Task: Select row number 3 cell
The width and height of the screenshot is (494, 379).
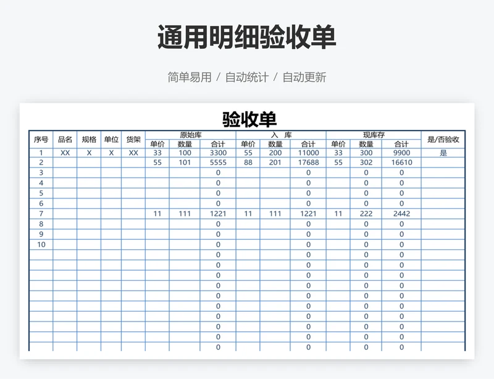Action: pyautogui.click(x=41, y=172)
